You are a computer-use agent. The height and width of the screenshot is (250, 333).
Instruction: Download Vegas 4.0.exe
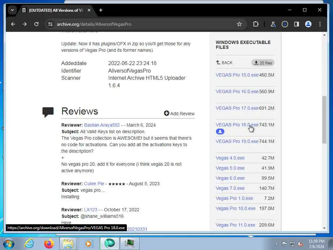[230, 158]
